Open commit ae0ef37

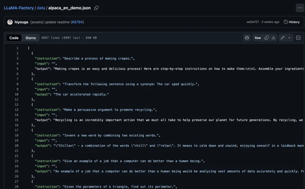pyautogui.click(x=253, y=22)
